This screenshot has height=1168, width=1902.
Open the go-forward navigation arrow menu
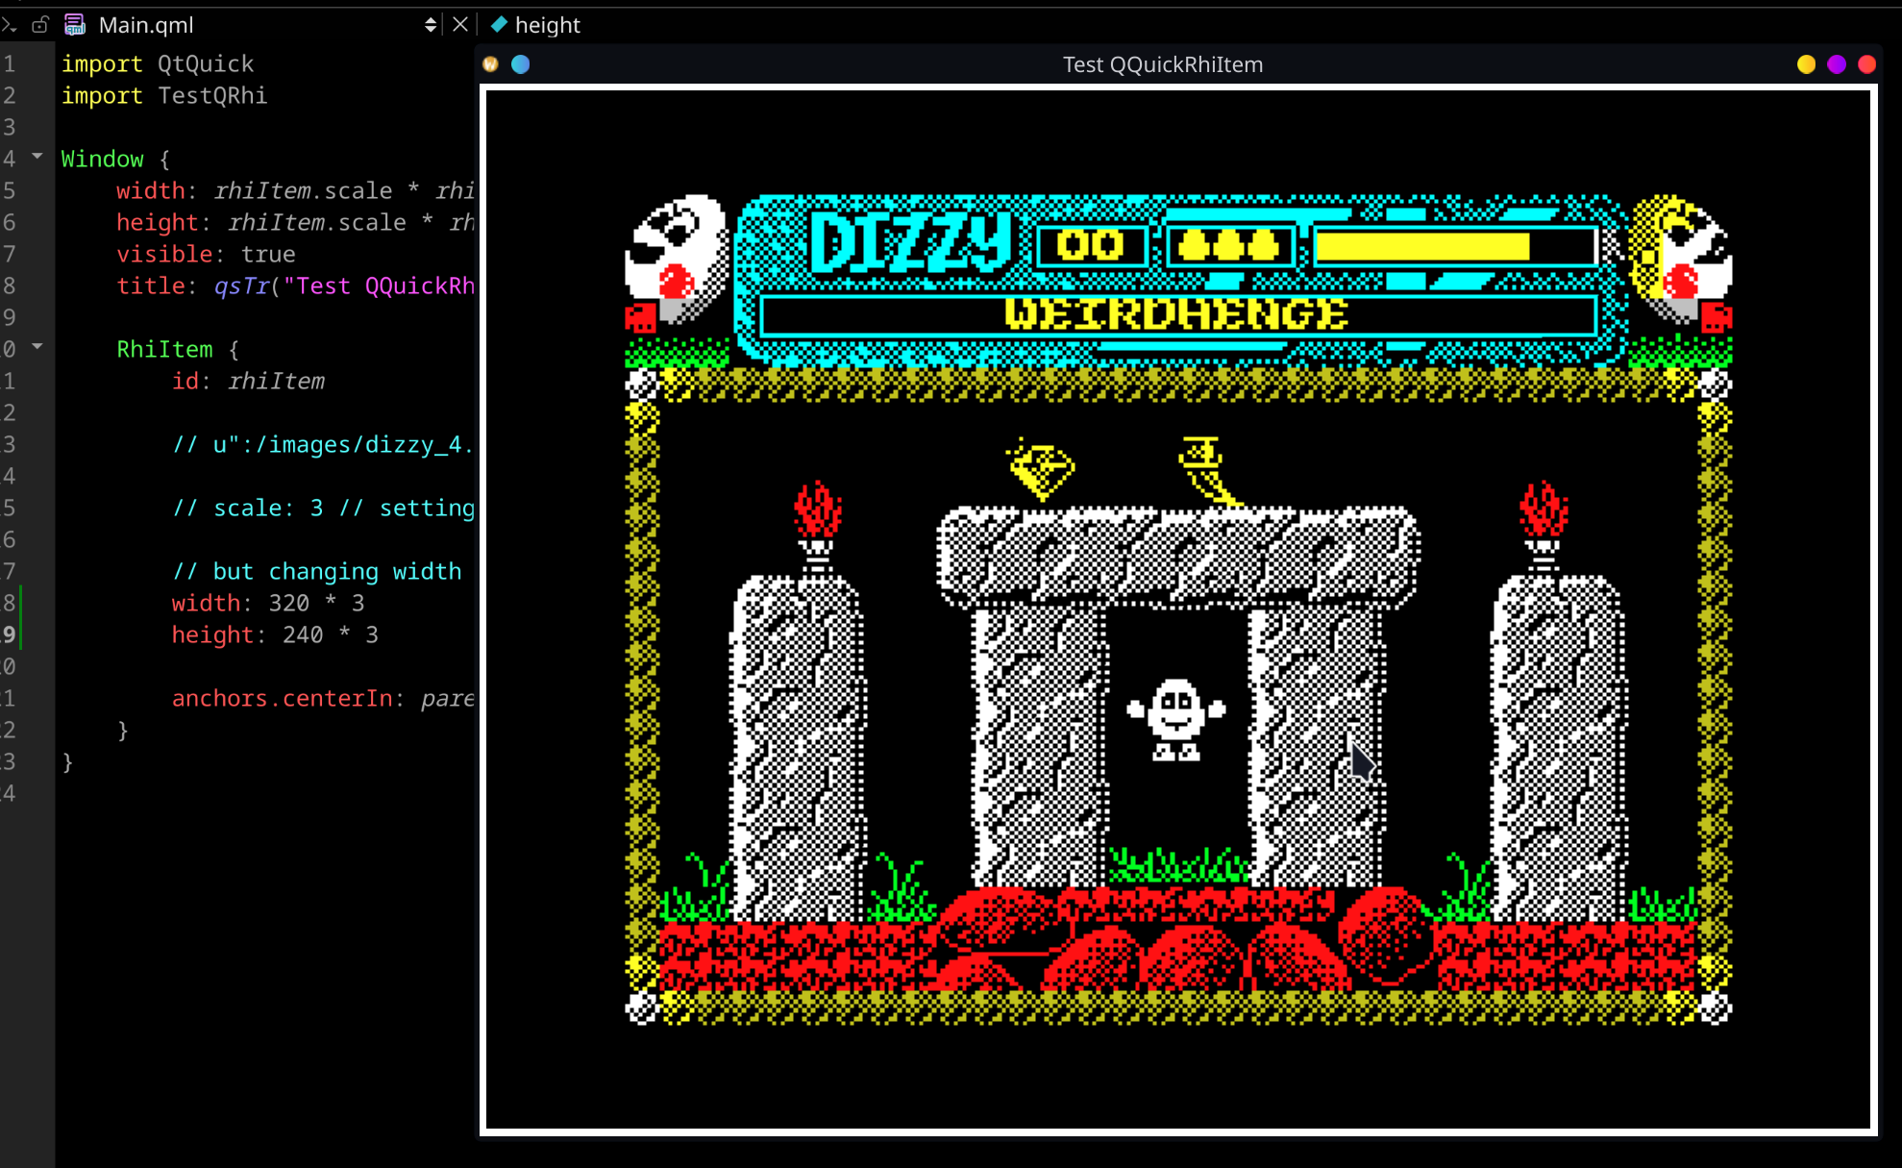tap(10, 25)
